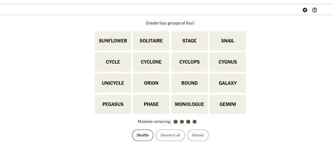This screenshot has width=334, height=166.
Task: Tap the CYCLOPS word tile
Action: (x=189, y=62)
